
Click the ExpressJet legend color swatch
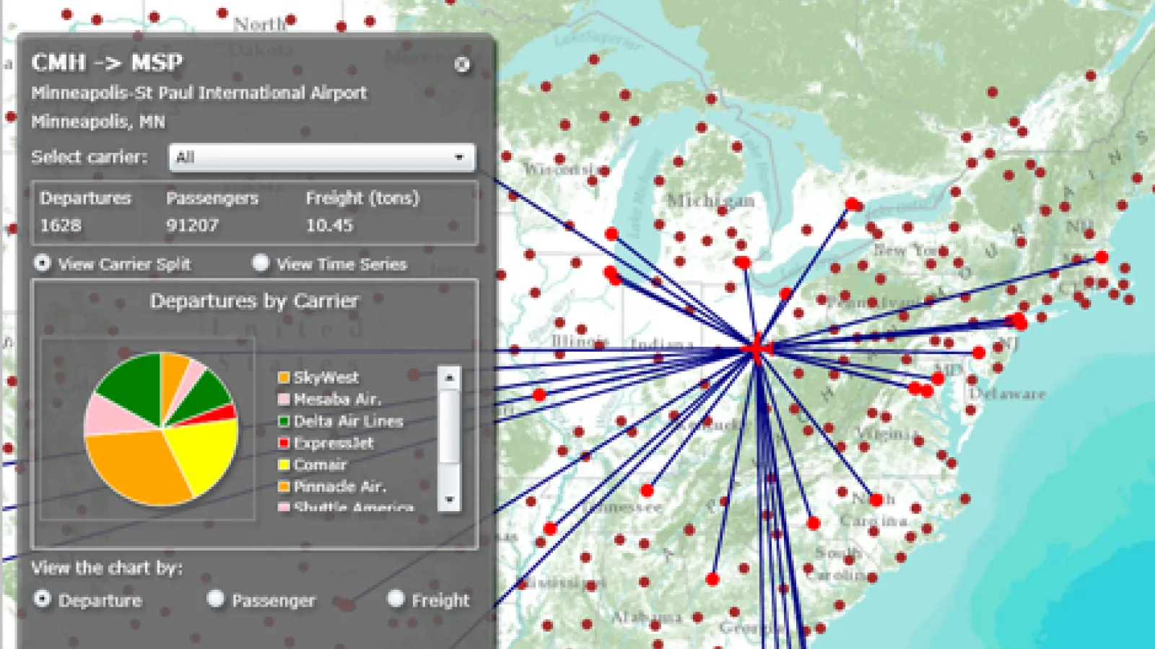click(x=284, y=443)
